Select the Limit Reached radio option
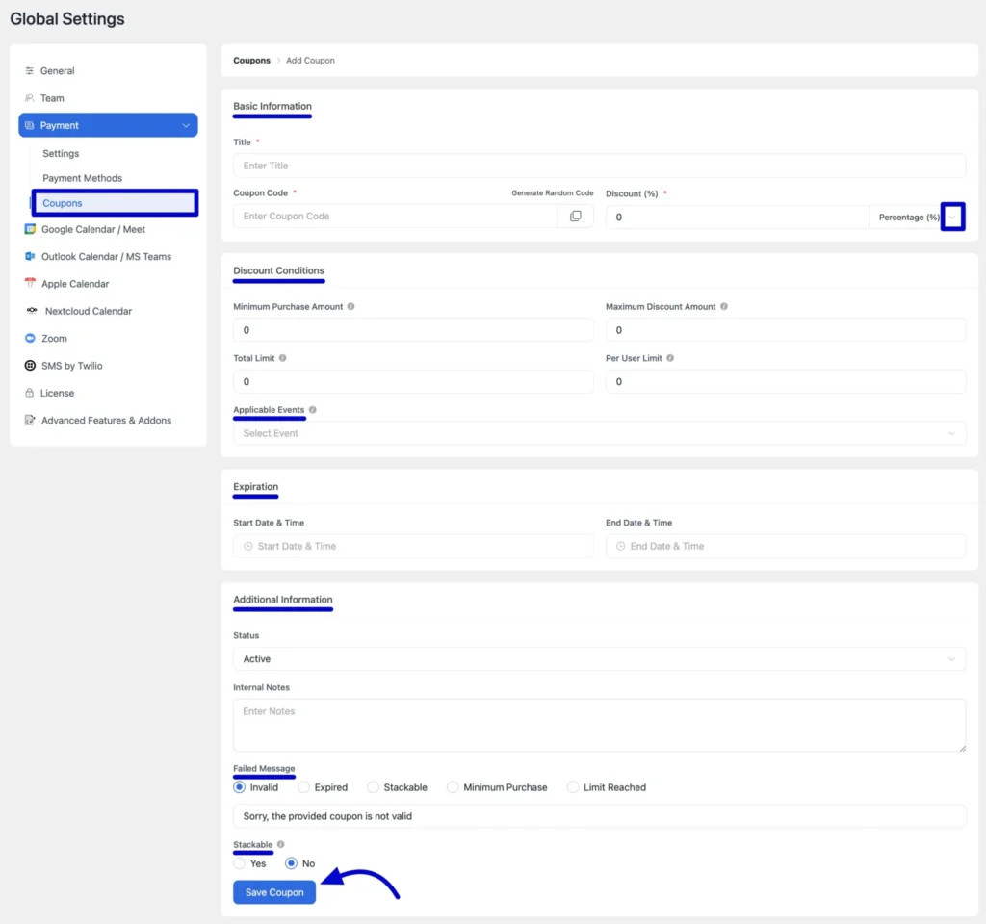 (572, 786)
